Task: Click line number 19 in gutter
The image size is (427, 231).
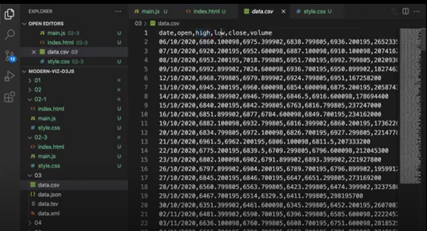Action: click(x=145, y=196)
